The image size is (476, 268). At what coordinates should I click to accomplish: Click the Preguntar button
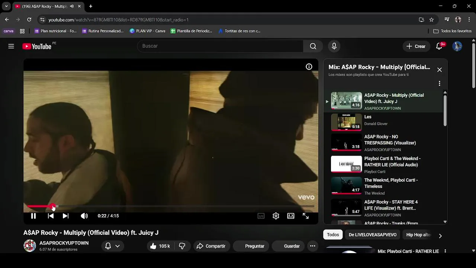click(x=251, y=246)
